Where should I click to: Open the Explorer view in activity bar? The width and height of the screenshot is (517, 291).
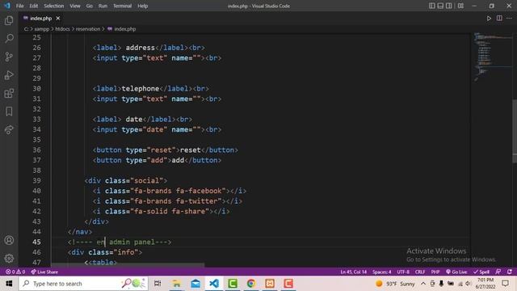point(9,20)
